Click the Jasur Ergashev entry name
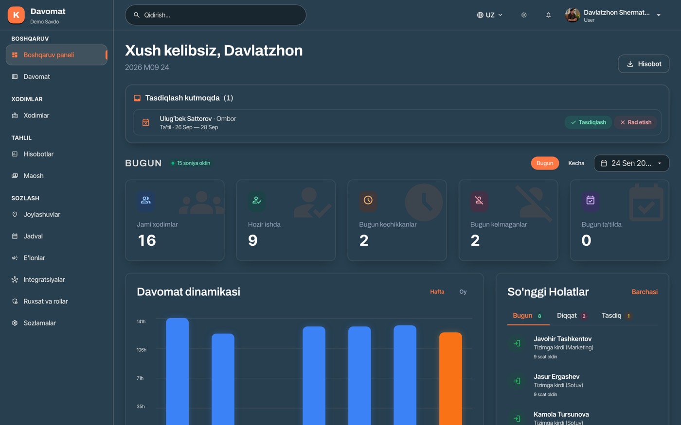Screen dimensions: 681x425 point(556,377)
